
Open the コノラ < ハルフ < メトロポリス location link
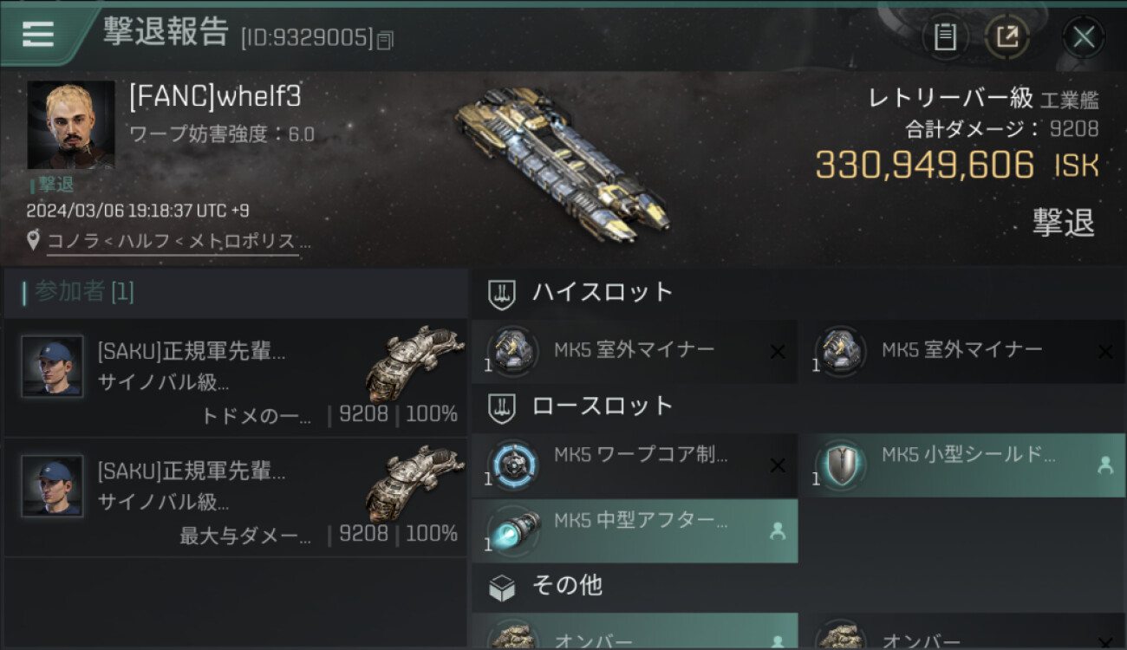coord(179,241)
